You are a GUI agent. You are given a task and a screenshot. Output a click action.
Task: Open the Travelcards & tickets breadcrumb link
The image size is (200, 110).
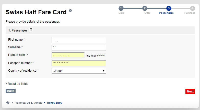pos(28,103)
